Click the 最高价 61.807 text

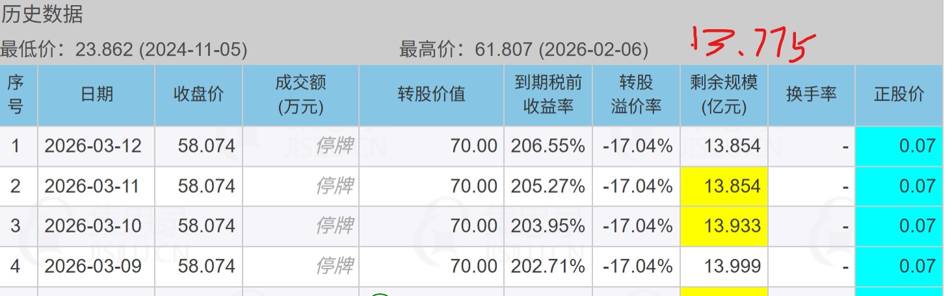pyautogui.click(x=523, y=49)
